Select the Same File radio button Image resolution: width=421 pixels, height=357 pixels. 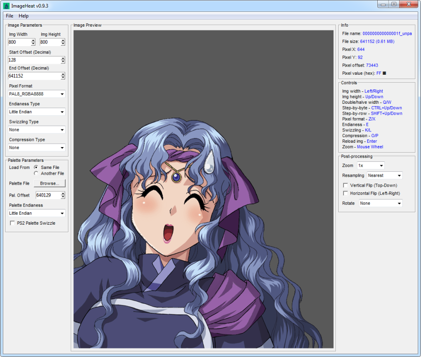point(36,168)
